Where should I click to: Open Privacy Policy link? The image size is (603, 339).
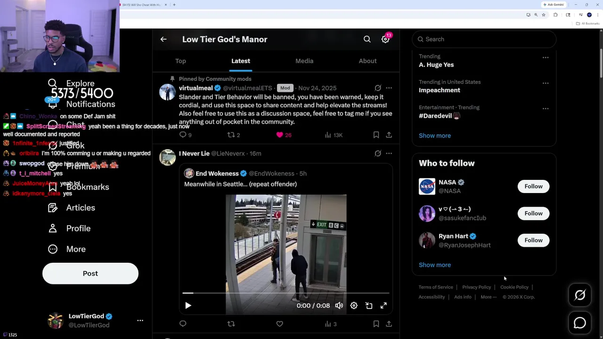pyautogui.click(x=476, y=287)
